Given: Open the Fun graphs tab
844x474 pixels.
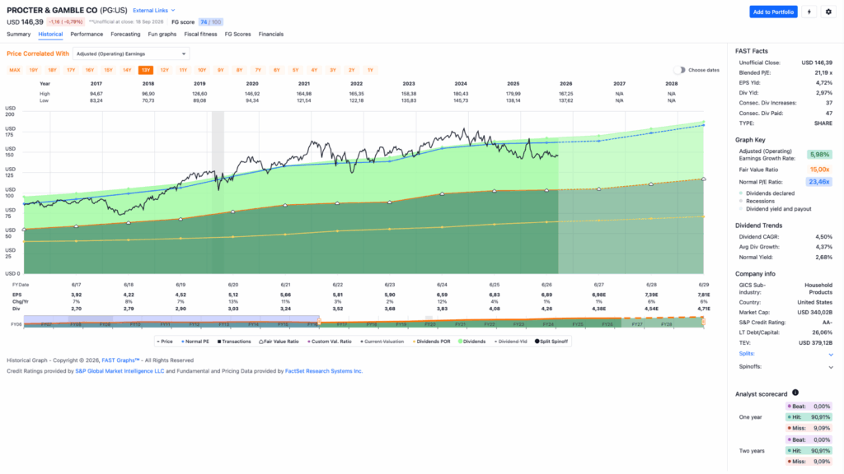Looking at the screenshot, I should click(x=162, y=34).
